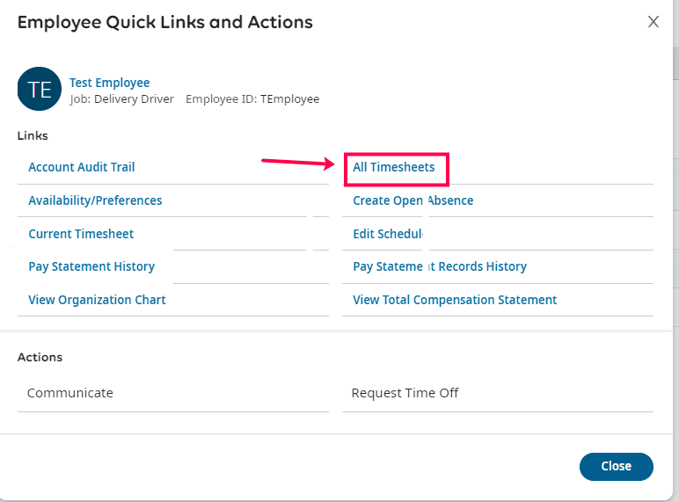
Task: Open the Edit Schedule link
Action: (x=388, y=234)
